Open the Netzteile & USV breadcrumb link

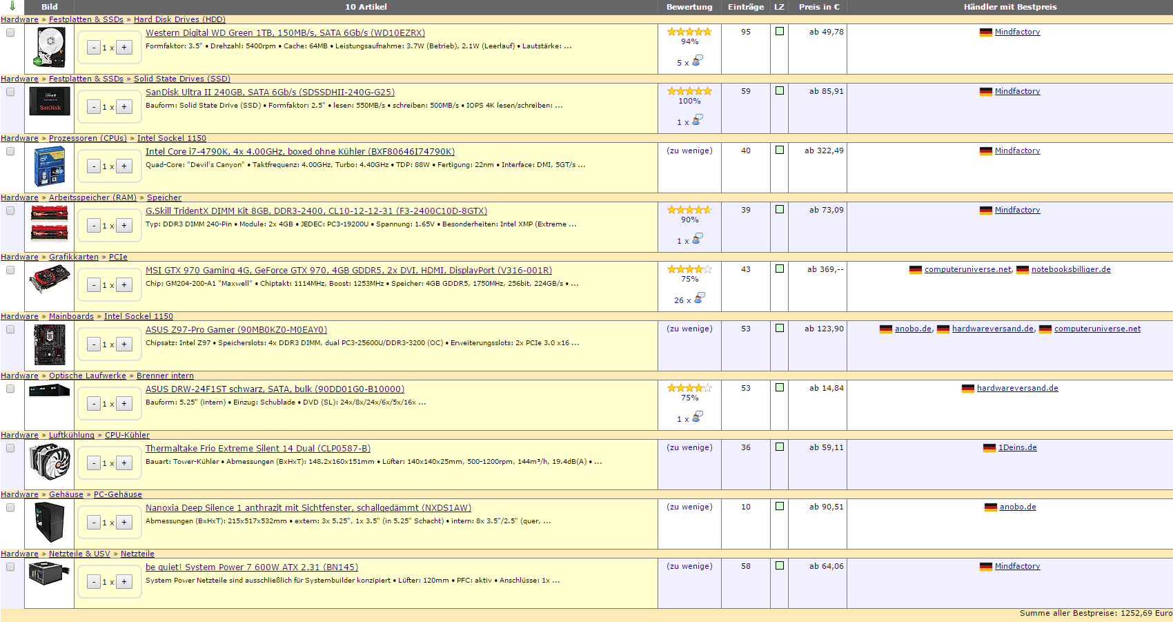[x=79, y=554]
